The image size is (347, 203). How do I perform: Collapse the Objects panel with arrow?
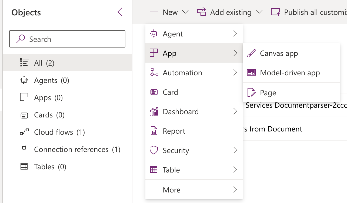(120, 12)
